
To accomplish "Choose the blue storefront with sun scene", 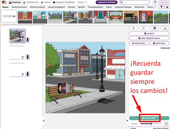I will [x=40, y=17].
